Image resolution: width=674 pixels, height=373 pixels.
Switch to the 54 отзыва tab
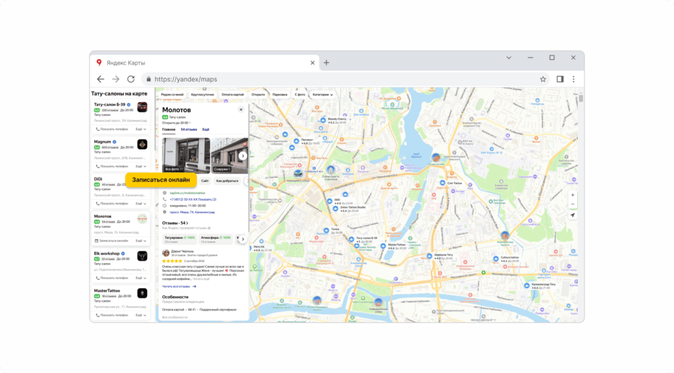coord(189,130)
